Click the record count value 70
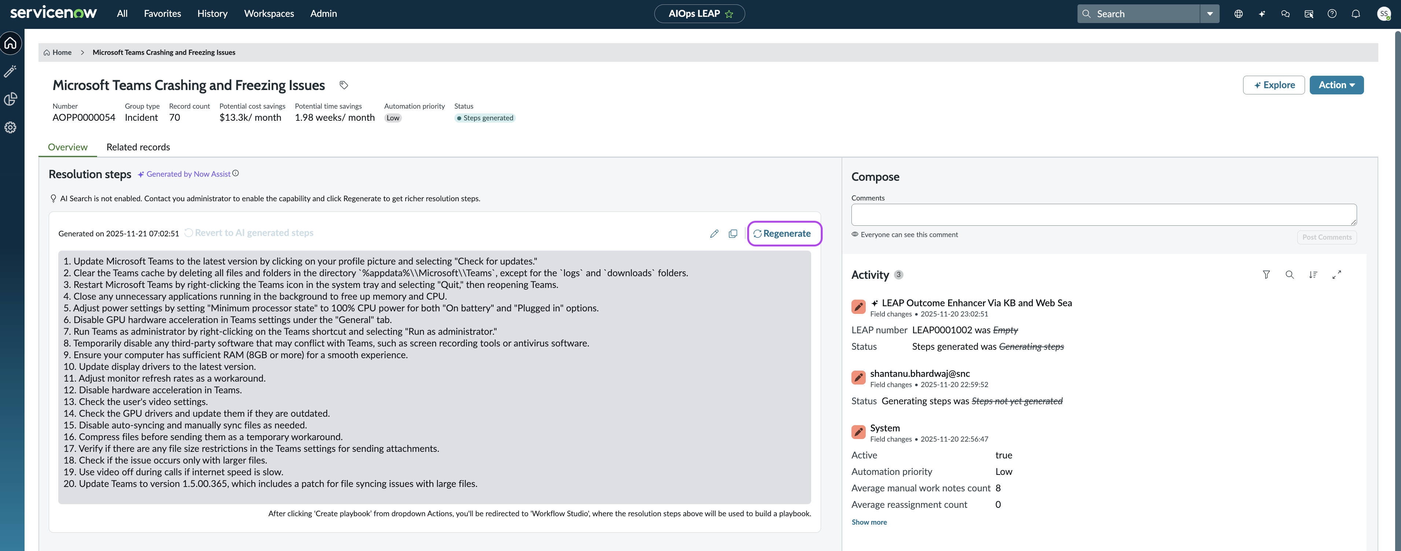Screen dimensions: 1401x551 click(175, 118)
